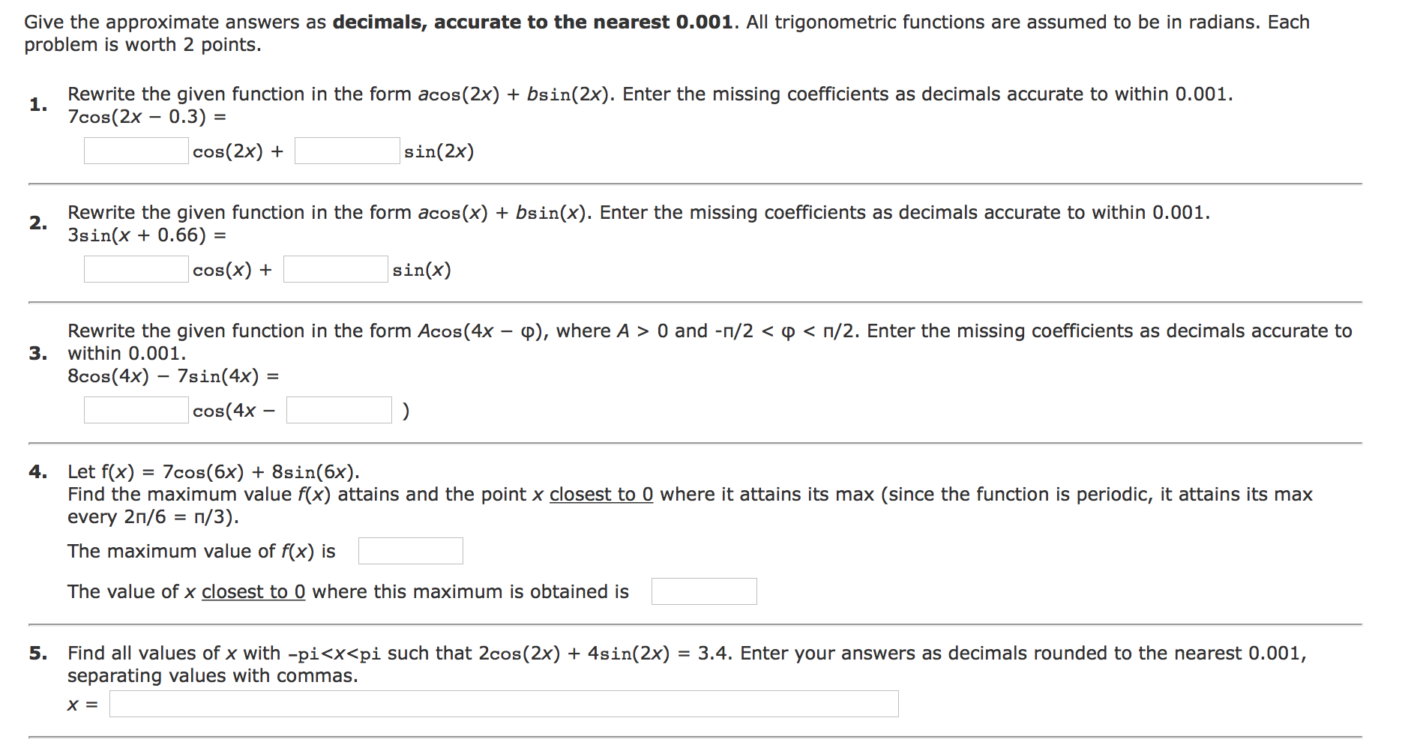This screenshot has width=1411, height=739.
Task: Click the problem number 1 label
Action: coord(38,104)
